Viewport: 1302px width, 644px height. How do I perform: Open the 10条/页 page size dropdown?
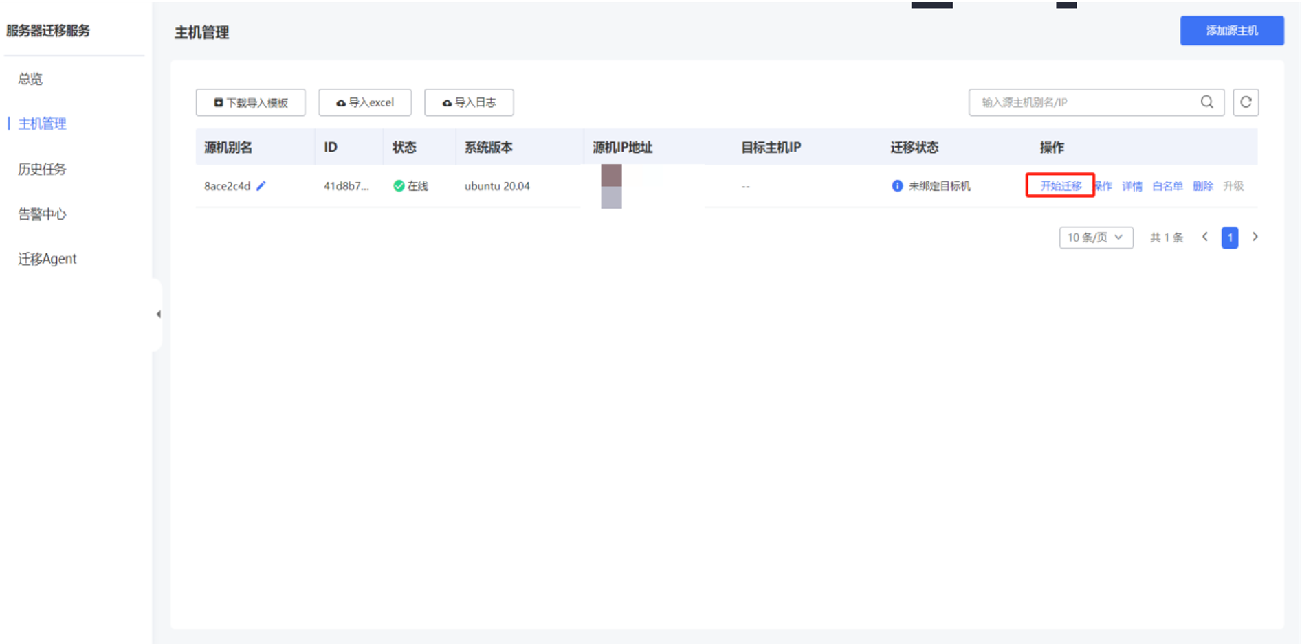[1096, 238]
